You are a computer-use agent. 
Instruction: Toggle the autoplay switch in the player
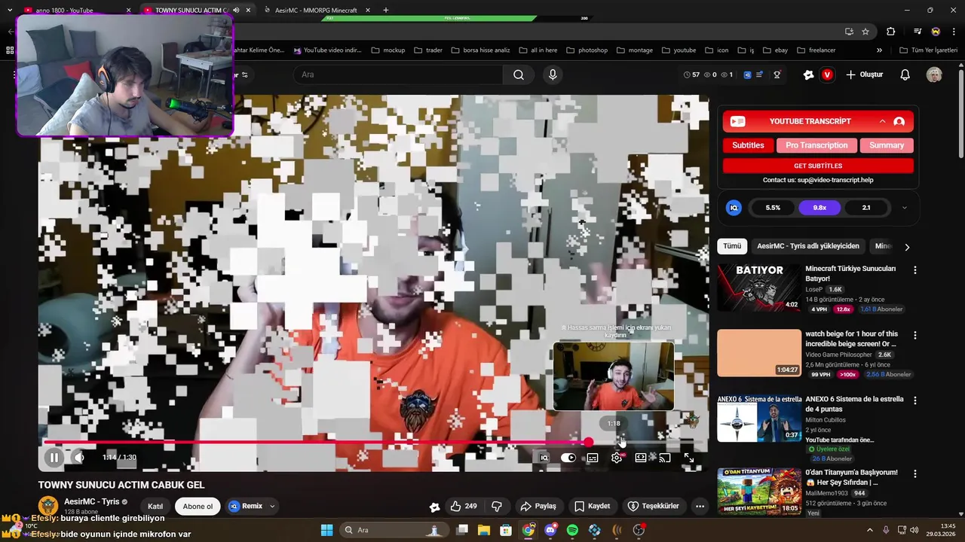point(568,458)
